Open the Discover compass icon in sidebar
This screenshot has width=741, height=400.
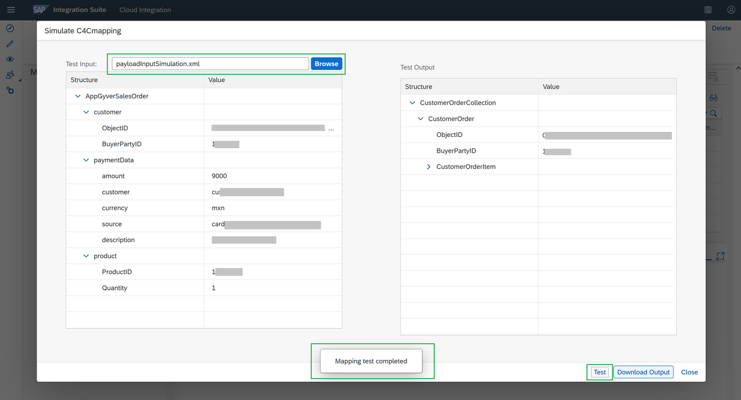10,28
